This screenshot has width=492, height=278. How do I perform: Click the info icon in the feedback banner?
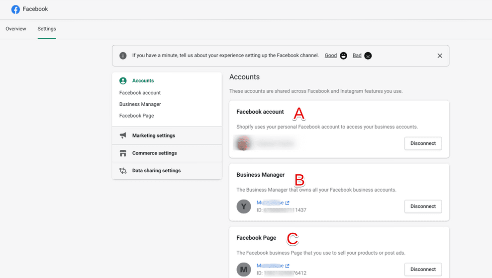click(123, 56)
